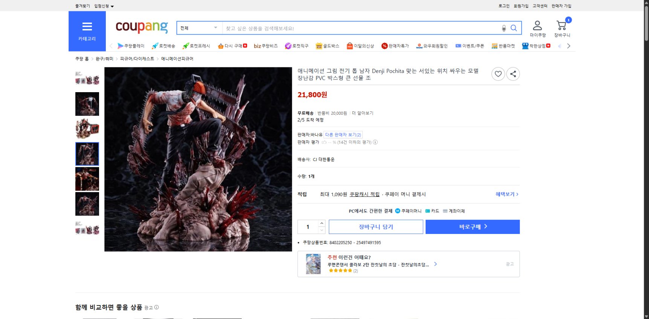Viewport: 649px width, 319px height.
Task: Go to 피규어/다이캐스트 breadcrumb
Action: [x=137, y=59]
